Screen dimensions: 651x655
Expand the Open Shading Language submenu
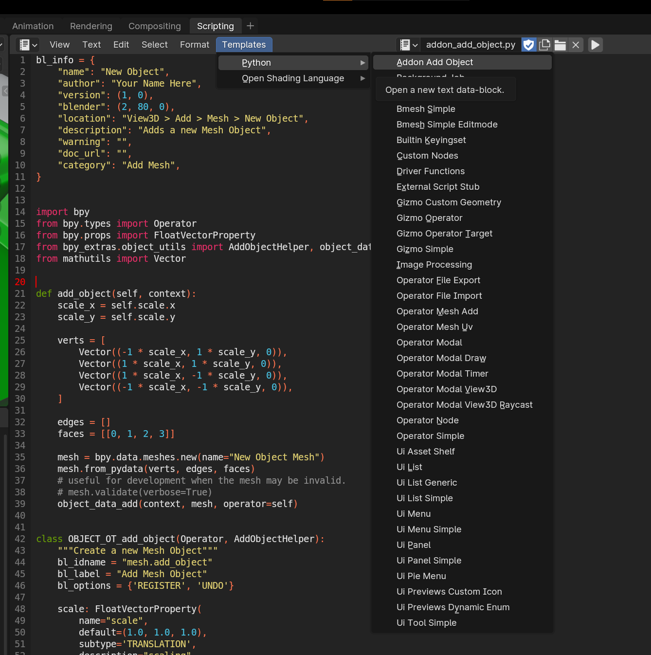pyautogui.click(x=292, y=78)
